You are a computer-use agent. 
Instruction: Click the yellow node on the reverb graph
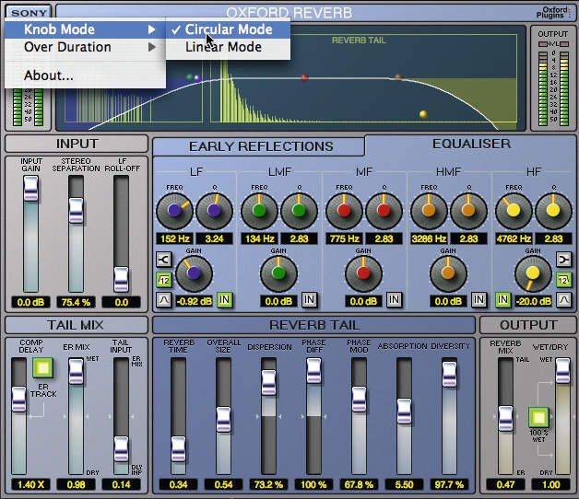pyautogui.click(x=423, y=114)
